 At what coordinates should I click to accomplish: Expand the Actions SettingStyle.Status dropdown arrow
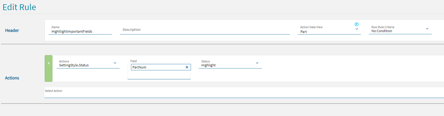pos(115,63)
